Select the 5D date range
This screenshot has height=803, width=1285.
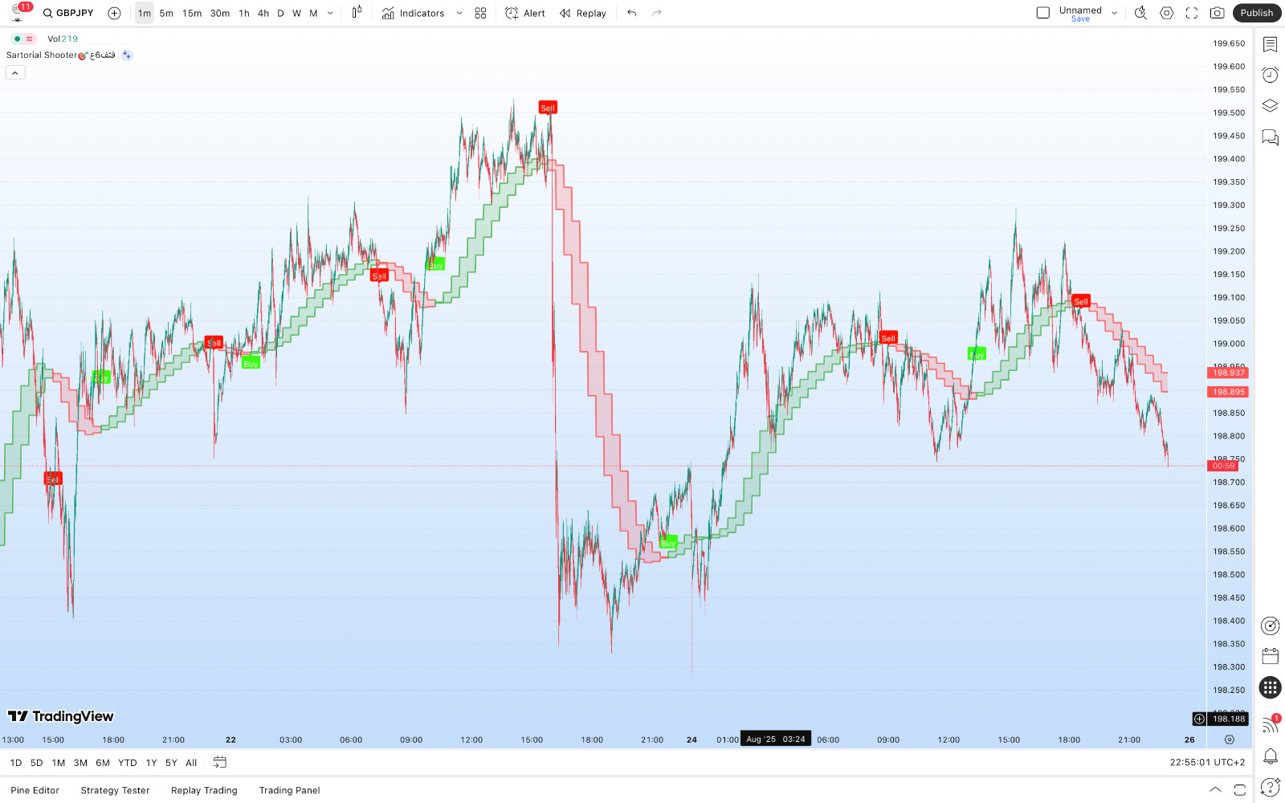coord(36,763)
